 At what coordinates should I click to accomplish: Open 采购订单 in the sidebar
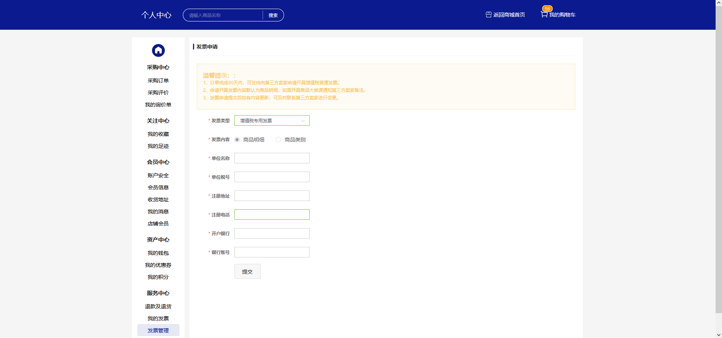(x=158, y=81)
